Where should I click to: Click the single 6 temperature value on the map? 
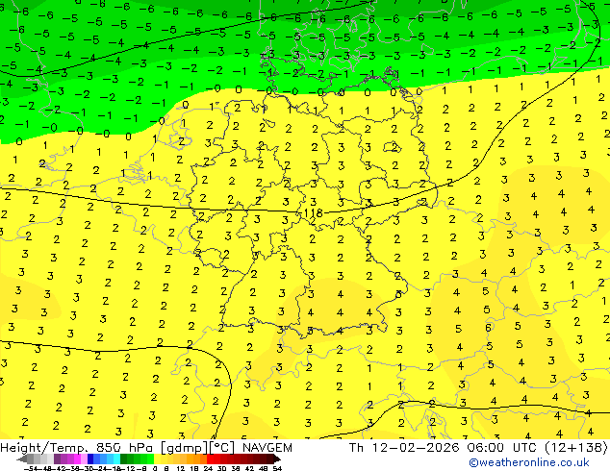click(x=488, y=328)
